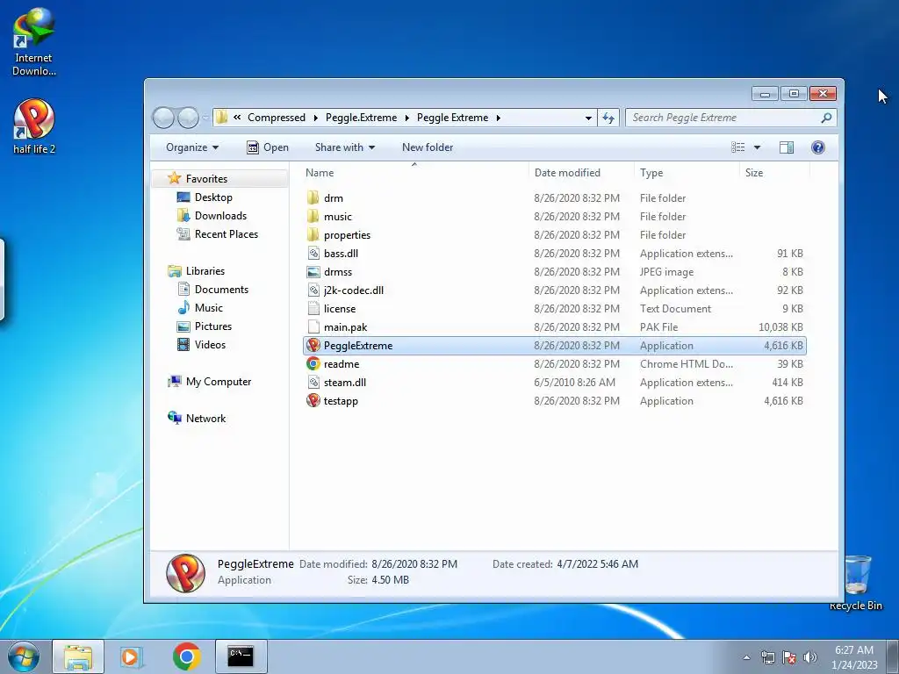Switch to the Command Prompt taskbar button
This screenshot has width=899, height=674.
(x=241, y=656)
